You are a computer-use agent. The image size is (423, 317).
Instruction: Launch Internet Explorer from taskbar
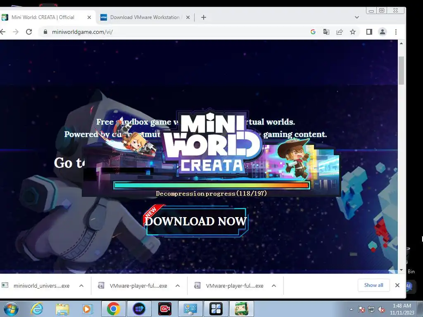click(37, 309)
